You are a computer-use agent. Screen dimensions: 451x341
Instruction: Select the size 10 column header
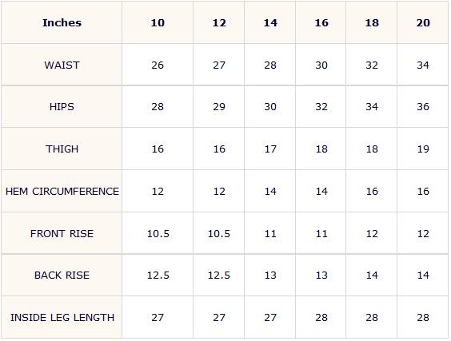pyautogui.click(x=158, y=22)
